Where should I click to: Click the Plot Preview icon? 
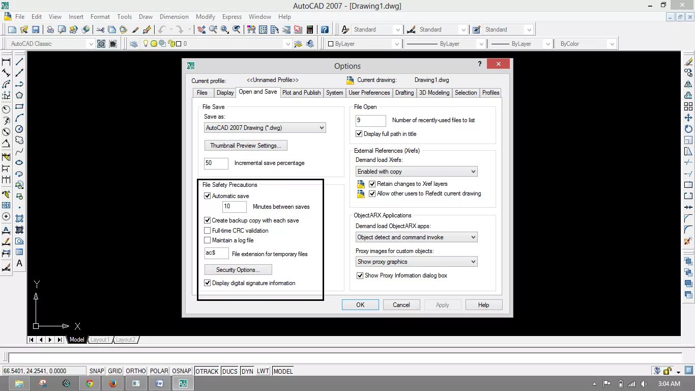point(62,30)
